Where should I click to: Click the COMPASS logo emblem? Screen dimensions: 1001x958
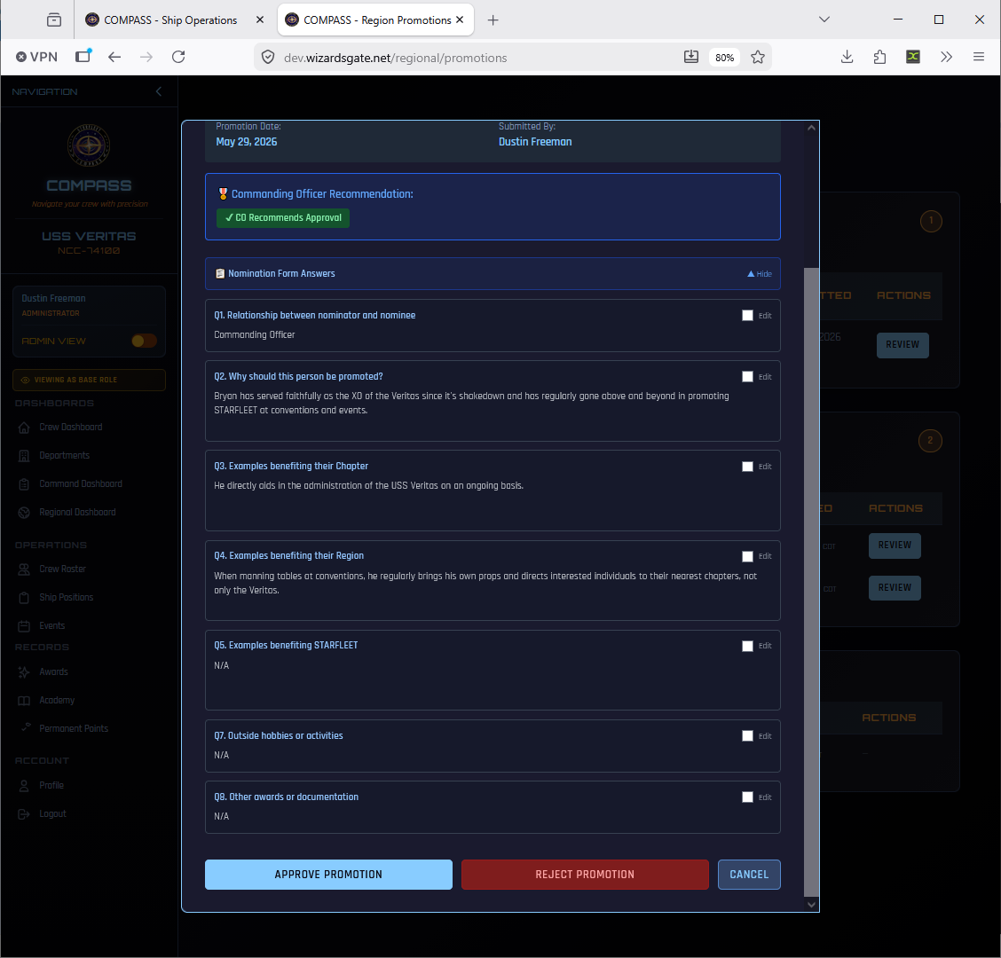pos(89,145)
